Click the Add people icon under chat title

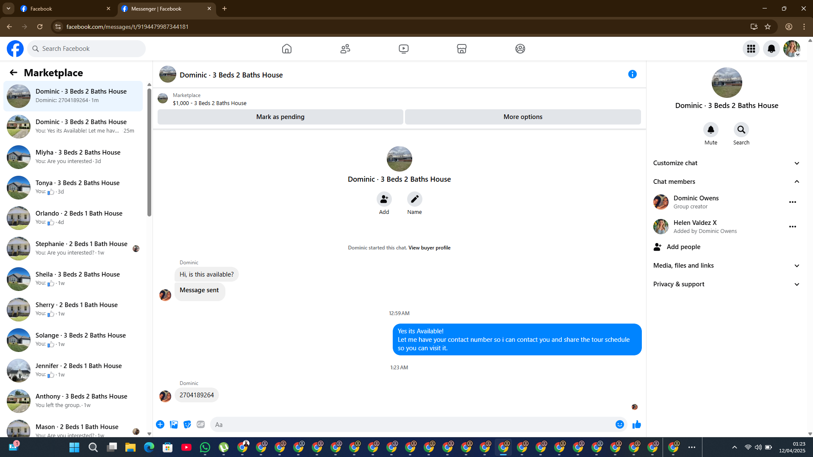(384, 199)
